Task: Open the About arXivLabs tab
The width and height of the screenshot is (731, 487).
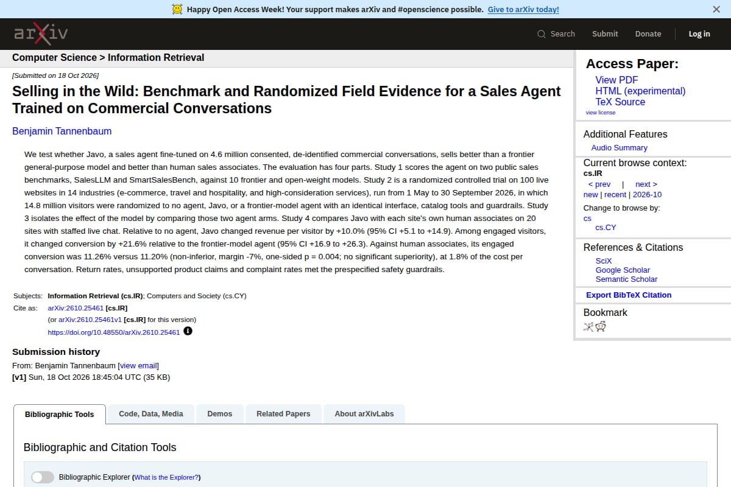Action: 364,414
